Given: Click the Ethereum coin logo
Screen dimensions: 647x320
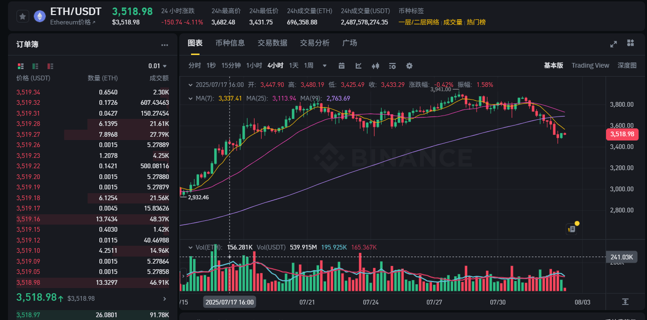Looking at the screenshot, I should click(40, 16).
